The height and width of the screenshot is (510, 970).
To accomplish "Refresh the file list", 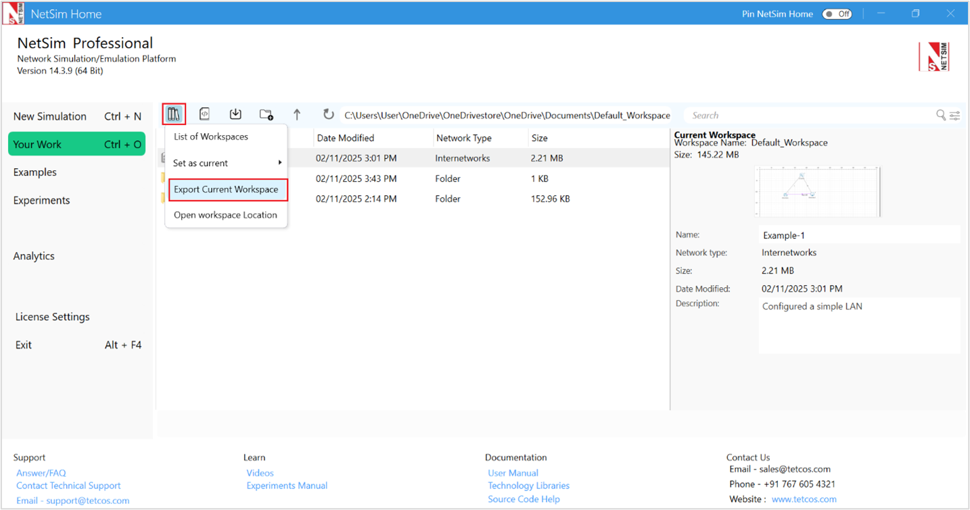I will click(x=329, y=115).
